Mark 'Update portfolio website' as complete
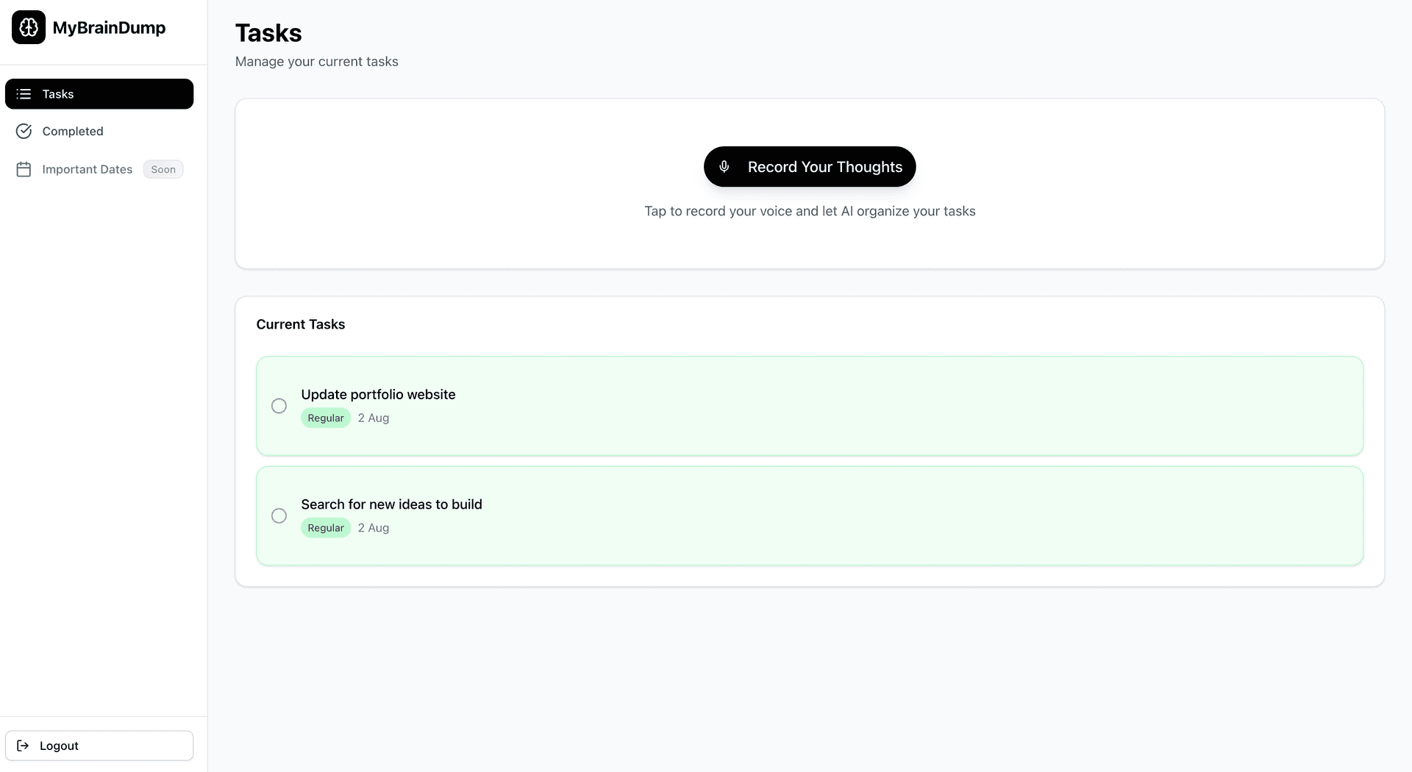This screenshot has width=1412, height=772. pyautogui.click(x=279, y=406)
